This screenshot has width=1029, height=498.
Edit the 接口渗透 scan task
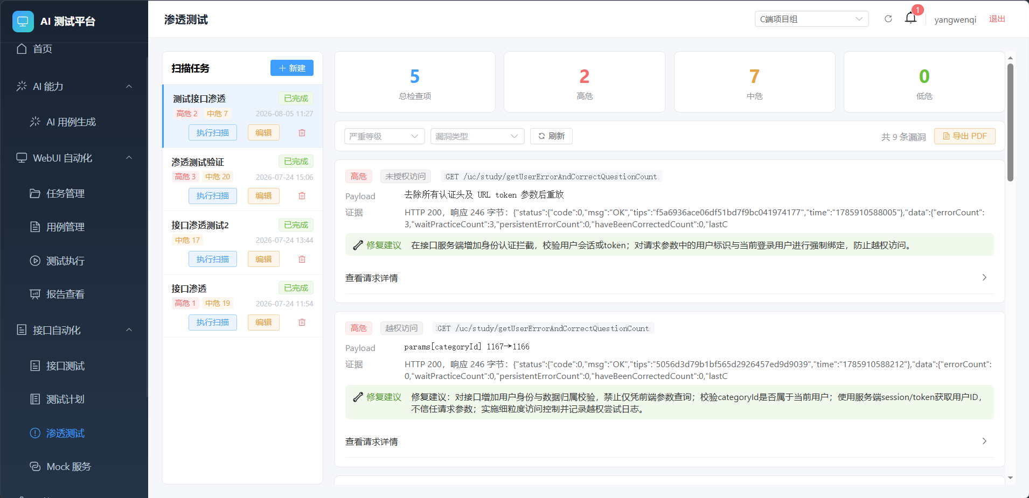point(263,322)
